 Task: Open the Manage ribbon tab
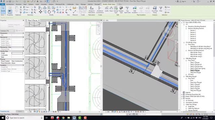(83, 4)
